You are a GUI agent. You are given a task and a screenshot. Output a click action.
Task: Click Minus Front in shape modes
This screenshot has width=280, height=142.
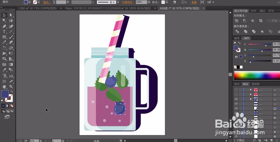pos(245,21)
